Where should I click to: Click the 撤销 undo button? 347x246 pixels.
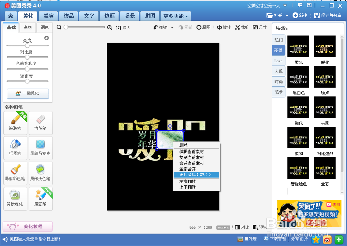160,27
